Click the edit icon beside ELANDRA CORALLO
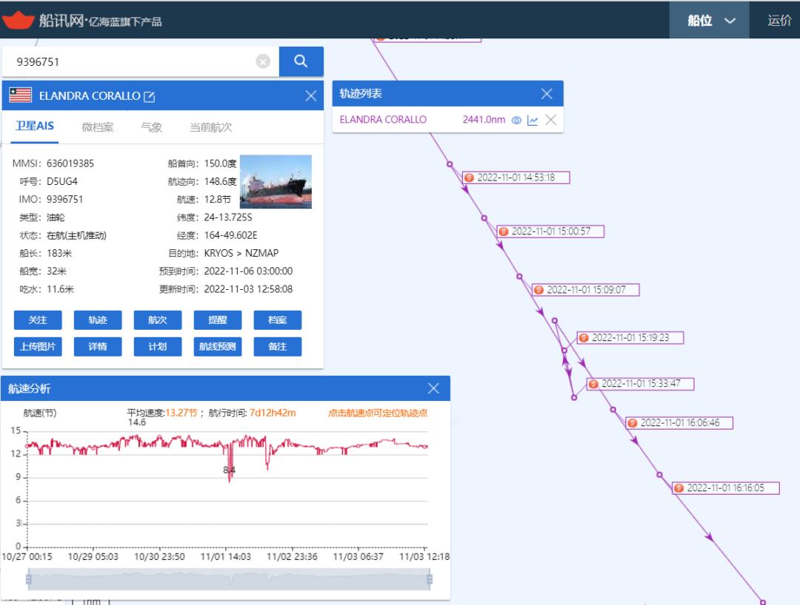This screenshot has width=800, height=605. pos(149,96)
